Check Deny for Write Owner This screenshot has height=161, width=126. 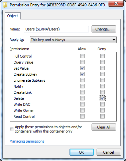click(102, 110)
